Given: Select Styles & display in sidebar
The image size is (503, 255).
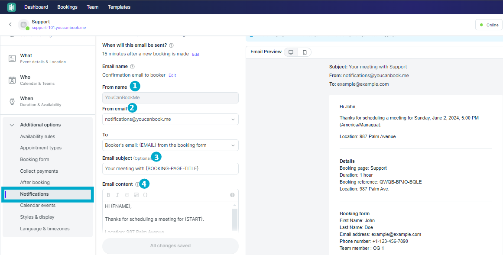Looking at the screenshot, I should point(37,217).
